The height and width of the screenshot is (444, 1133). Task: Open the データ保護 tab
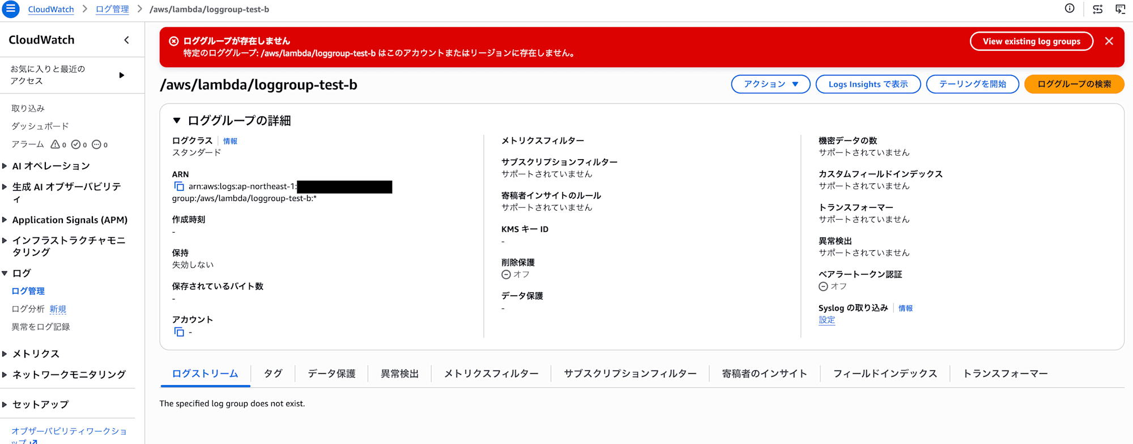pos(331,374)
